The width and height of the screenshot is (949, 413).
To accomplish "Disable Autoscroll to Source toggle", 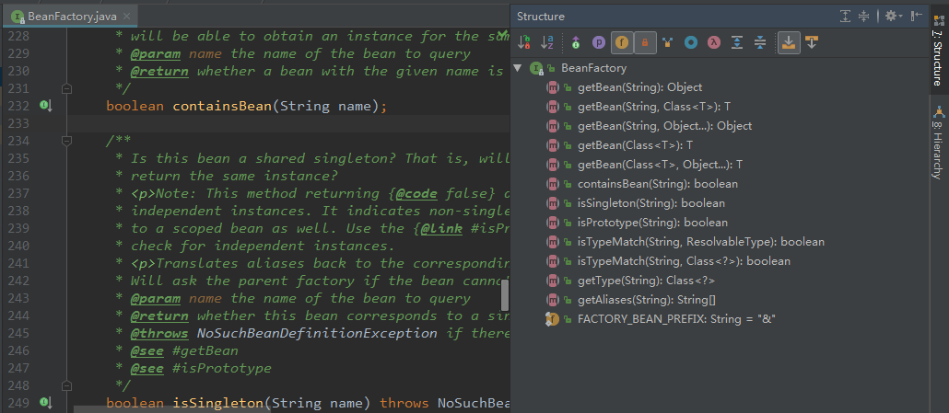I will (788, 42).
